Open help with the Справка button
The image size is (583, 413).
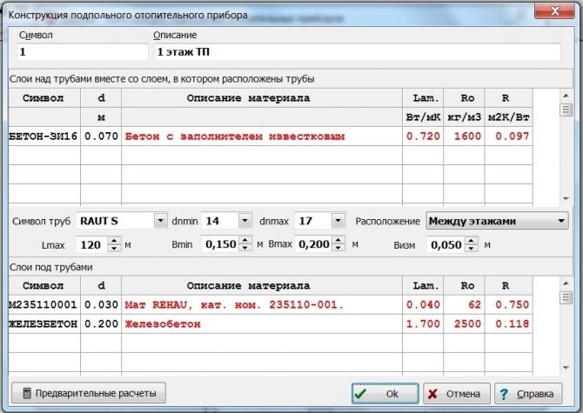pyautogui.click(x=527, y=393)
